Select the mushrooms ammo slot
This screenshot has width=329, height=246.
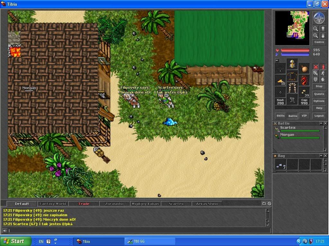pos(304,92)
